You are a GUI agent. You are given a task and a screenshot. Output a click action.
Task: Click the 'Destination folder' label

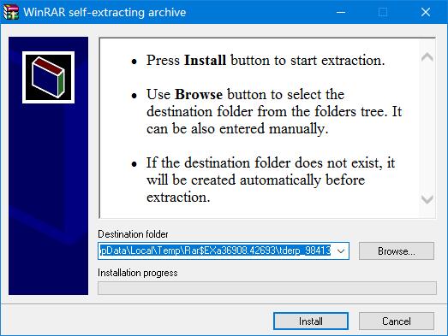pyautogui.click(x=133, y=234)
